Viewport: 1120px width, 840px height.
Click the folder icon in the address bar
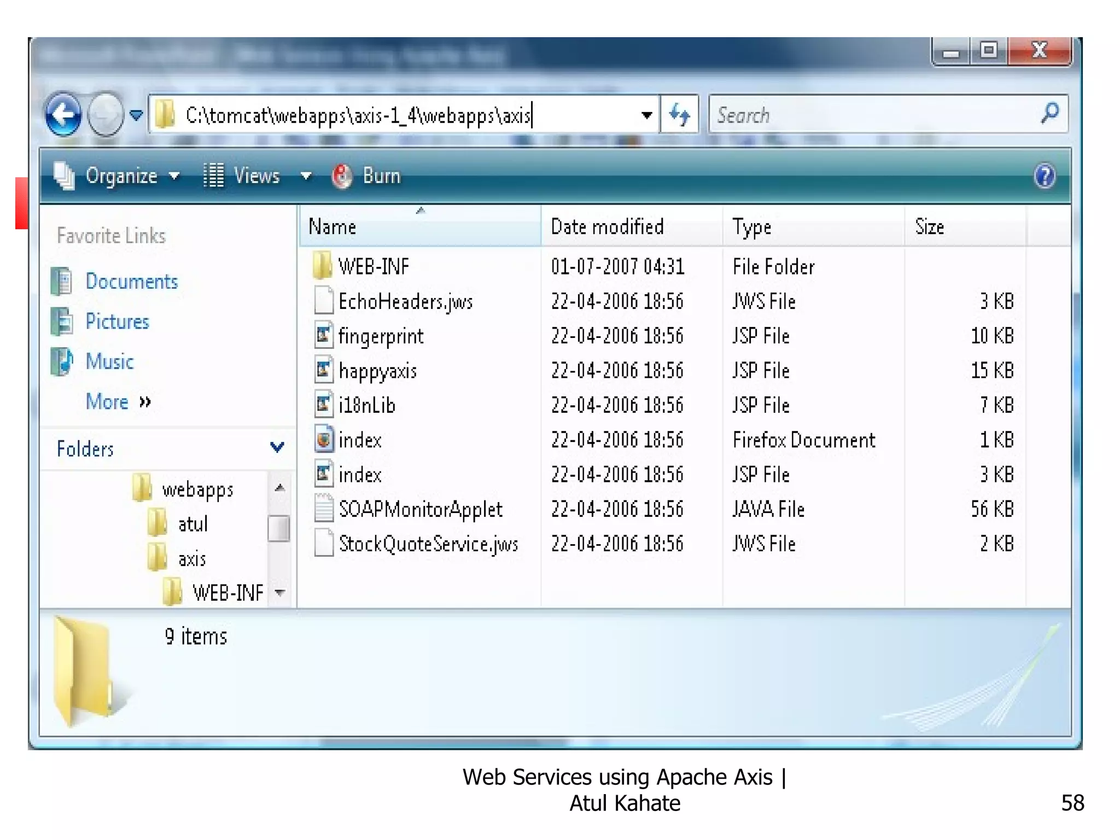165,115
